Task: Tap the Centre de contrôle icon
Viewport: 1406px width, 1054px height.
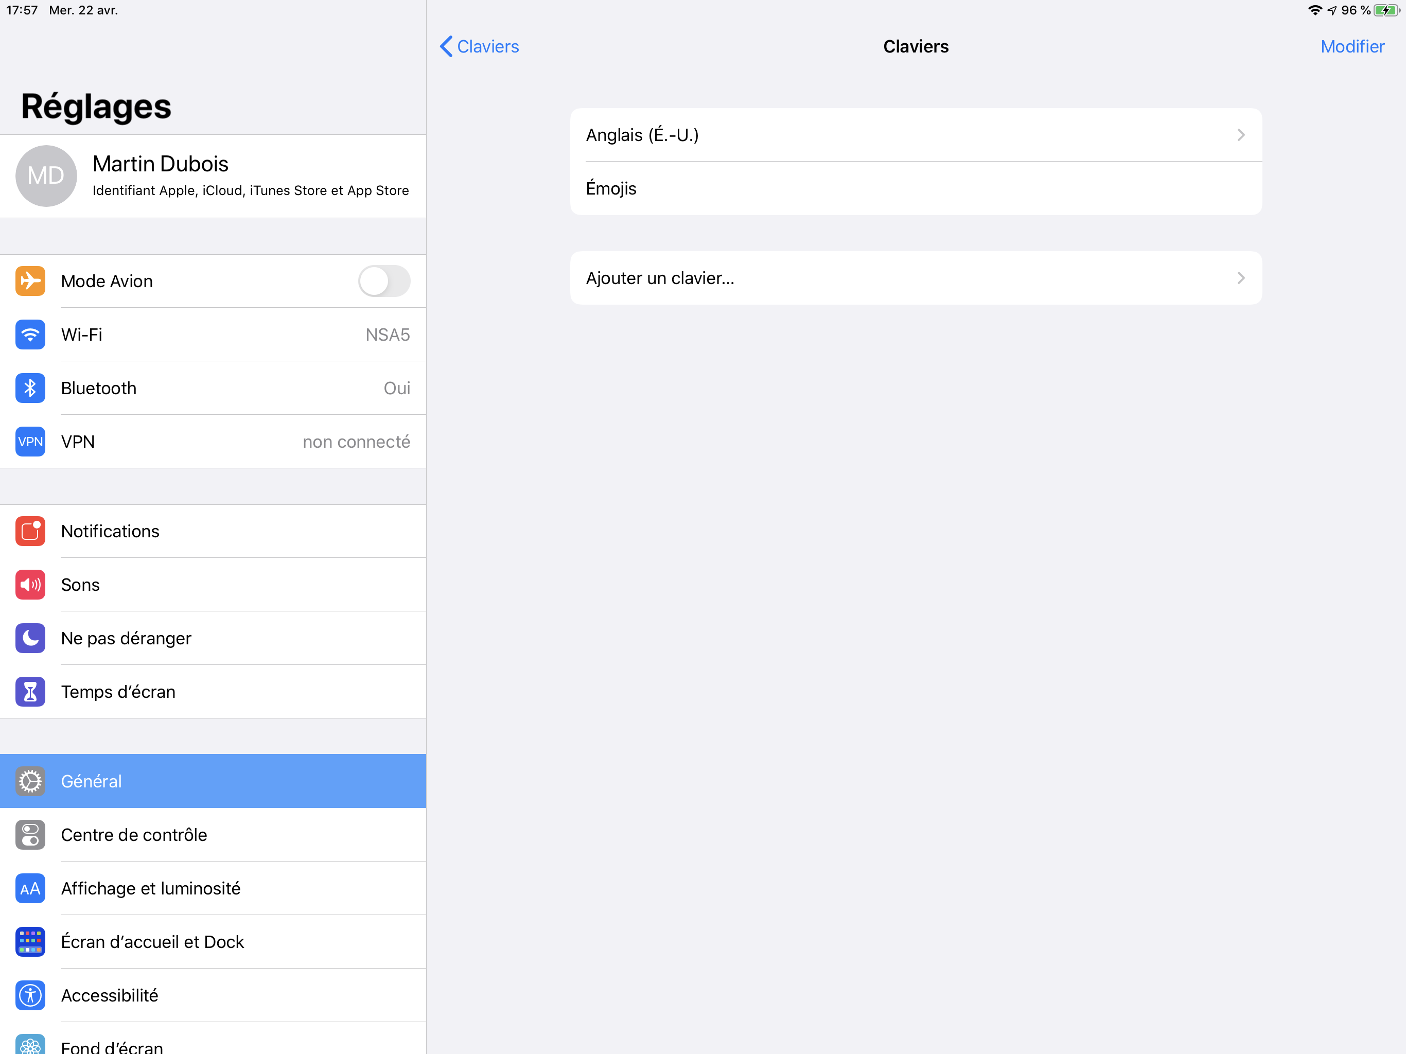Action: pos(30,835)
